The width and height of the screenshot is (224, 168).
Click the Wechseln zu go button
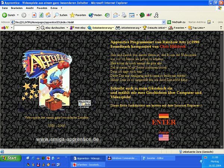click(x=176, y=22)
